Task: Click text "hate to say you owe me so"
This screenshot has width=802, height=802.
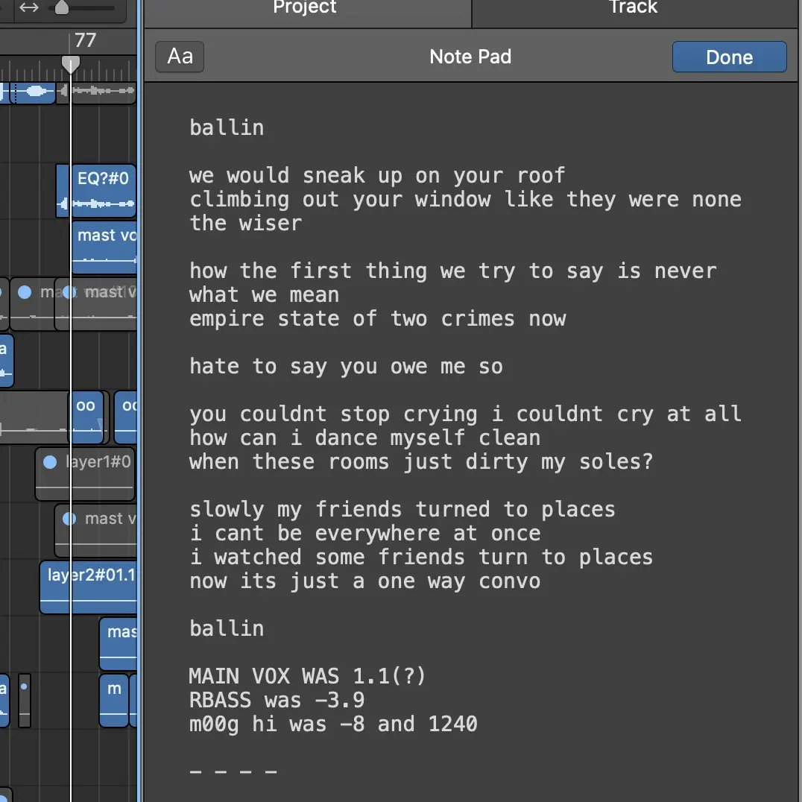Action: point(346,366)
